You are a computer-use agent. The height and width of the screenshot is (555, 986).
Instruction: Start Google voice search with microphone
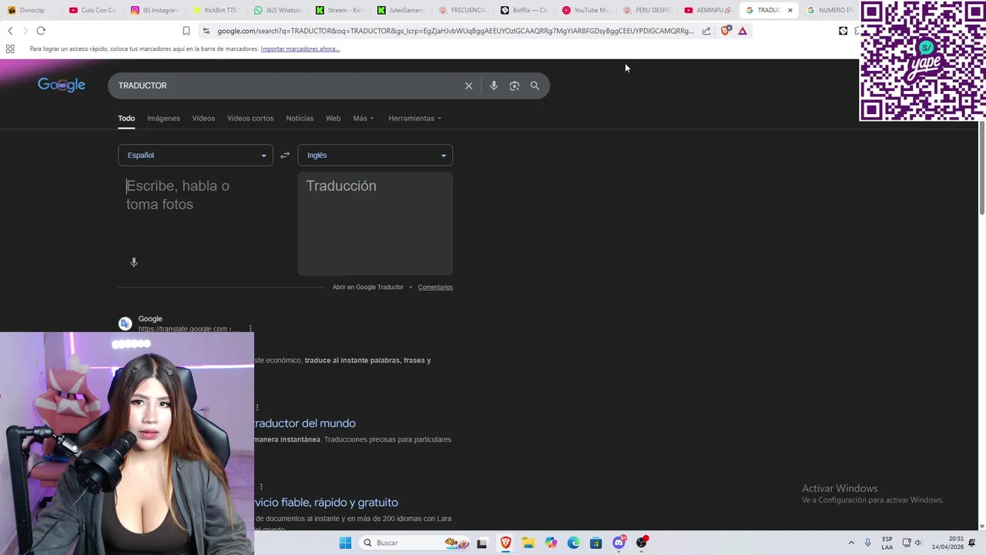pos(494,86)
